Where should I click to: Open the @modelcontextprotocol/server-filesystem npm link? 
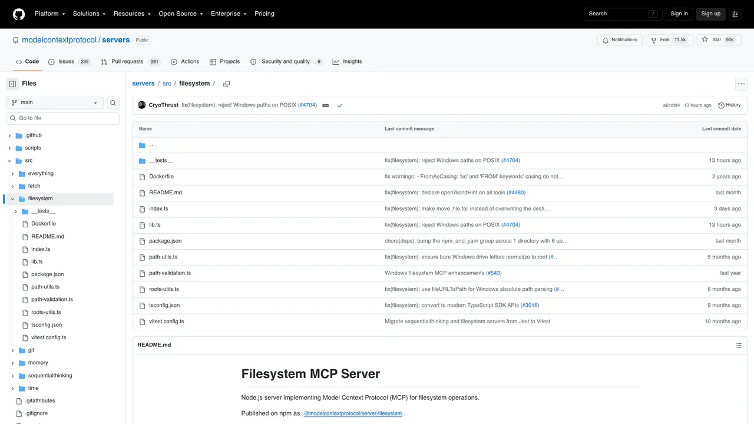pyautogui.click(x=353, y=413)
